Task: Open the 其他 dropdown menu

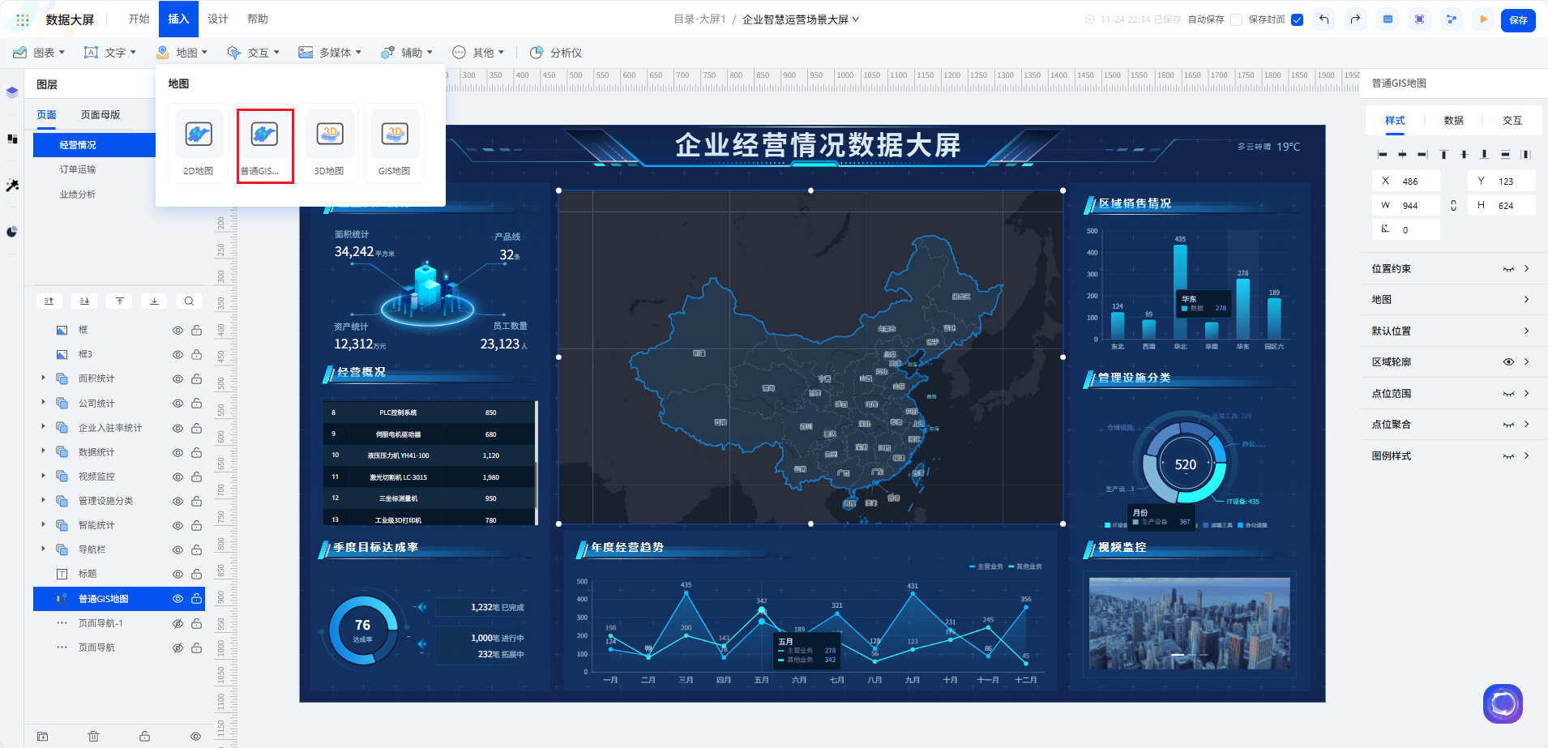Action: click(478, 53)
